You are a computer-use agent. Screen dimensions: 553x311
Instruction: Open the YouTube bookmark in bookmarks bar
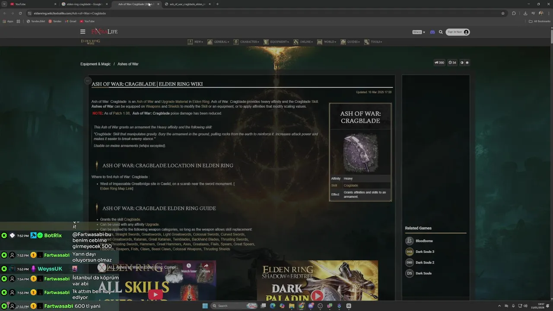(87, 21)
